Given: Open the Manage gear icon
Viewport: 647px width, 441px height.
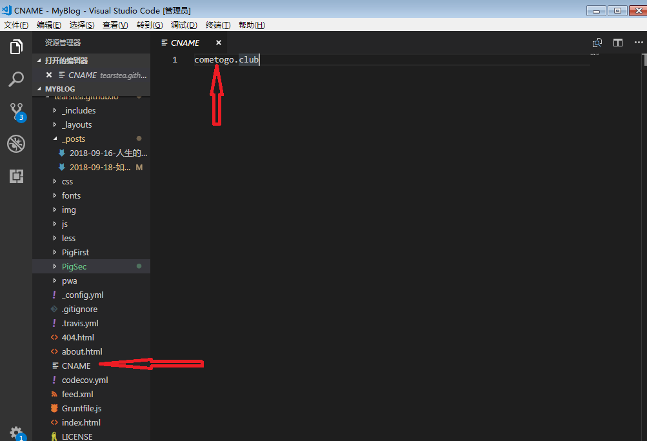Looking at the screenshot, I should [17, 433].
